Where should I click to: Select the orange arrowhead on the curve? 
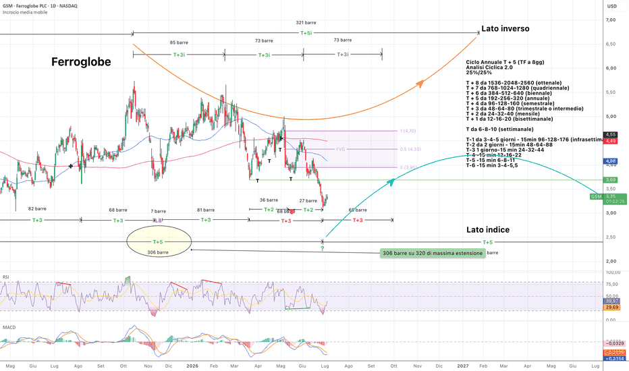click(x=420, y=84)
